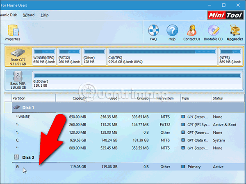Click the type icon of the C: row
The width and height of the screenshot is (246, 184).
(183, 140)
